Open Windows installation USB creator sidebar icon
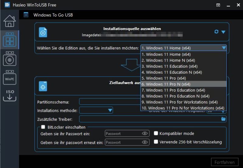243x168 pixels. coord(10,59)
